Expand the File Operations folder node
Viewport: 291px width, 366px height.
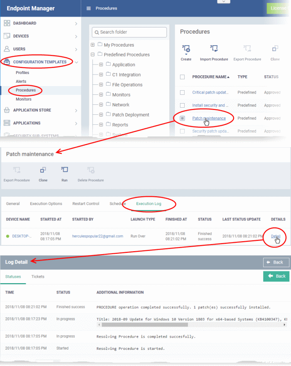point(101,84)
